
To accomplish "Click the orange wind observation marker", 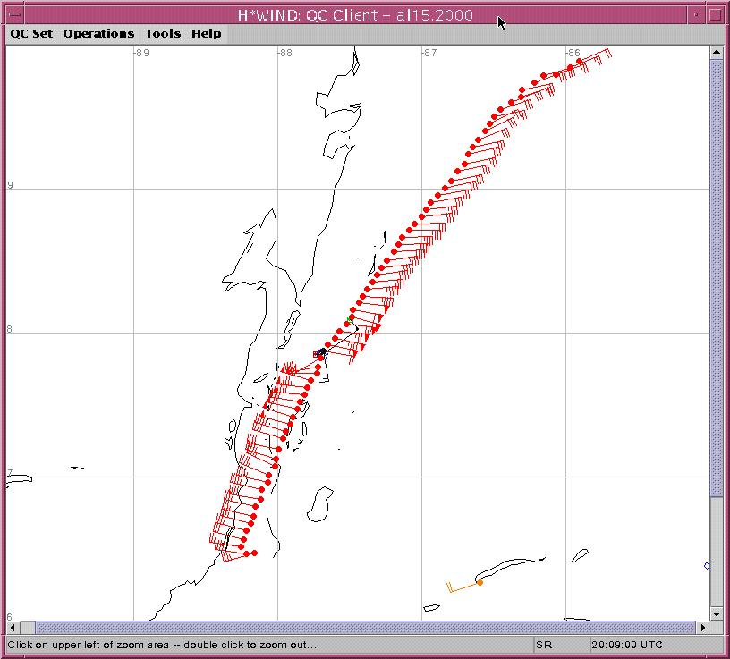I will [x=480, y=582].
